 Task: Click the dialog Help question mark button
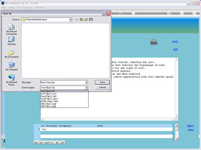[104, 13]
